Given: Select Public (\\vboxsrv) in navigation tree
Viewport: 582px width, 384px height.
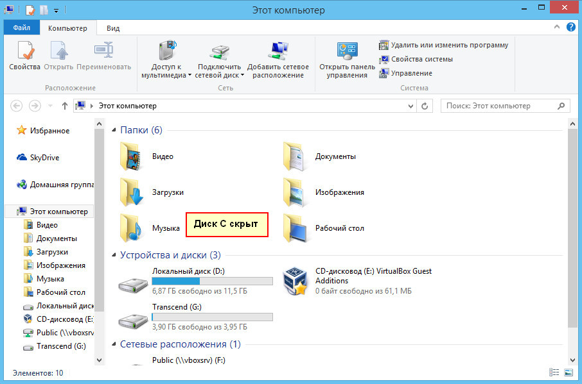Looking at the screenshot, I should coord(58,333).
